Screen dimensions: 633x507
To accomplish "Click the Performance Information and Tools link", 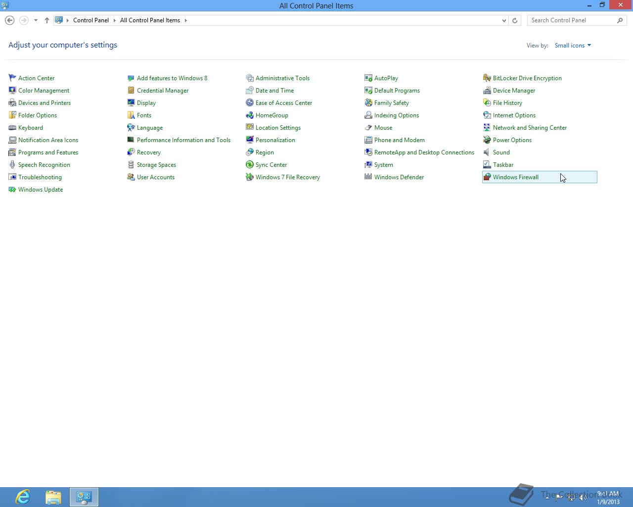I will [x=183, y=140].
